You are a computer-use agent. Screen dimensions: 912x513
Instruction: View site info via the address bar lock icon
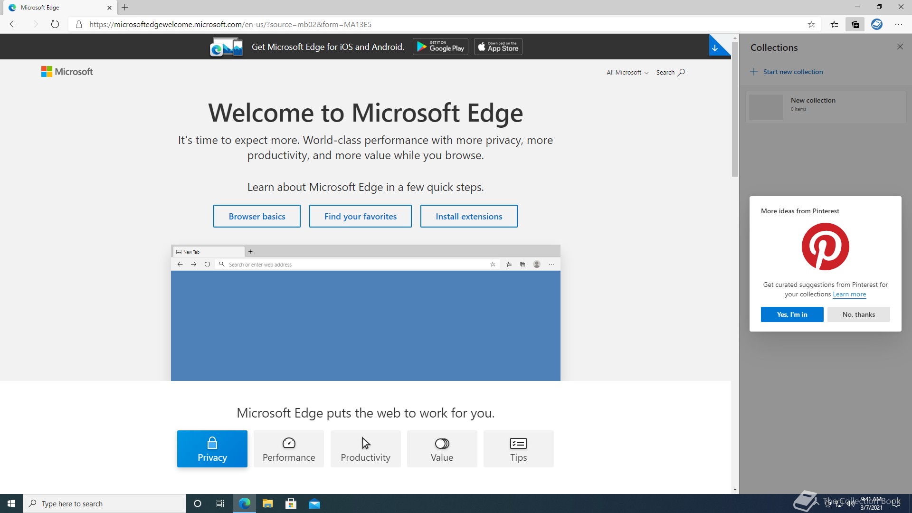point(79,24)
